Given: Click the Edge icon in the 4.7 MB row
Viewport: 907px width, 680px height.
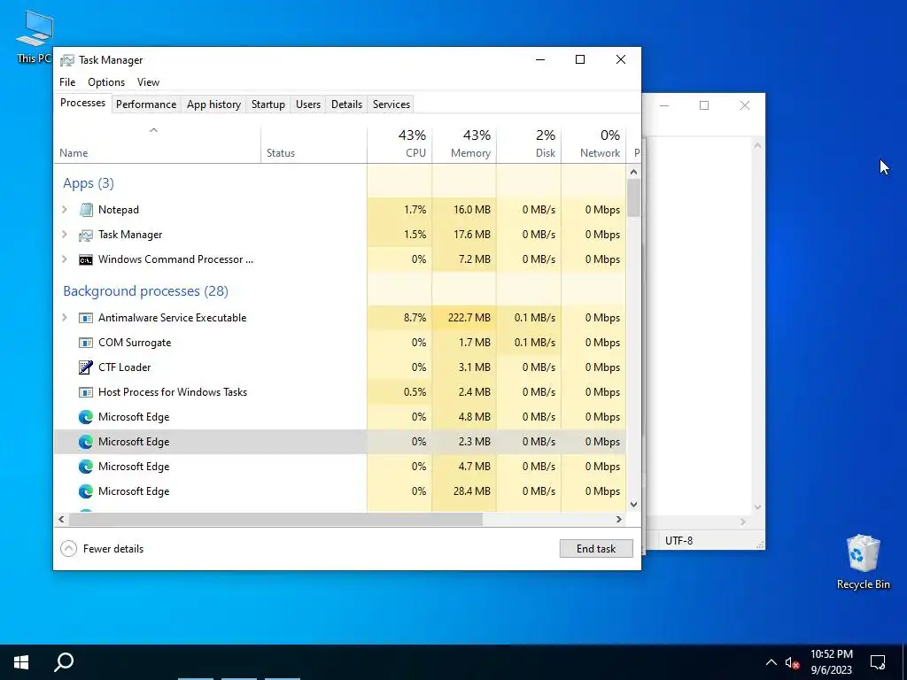Looking at the screenshot, I should [86, 467].
